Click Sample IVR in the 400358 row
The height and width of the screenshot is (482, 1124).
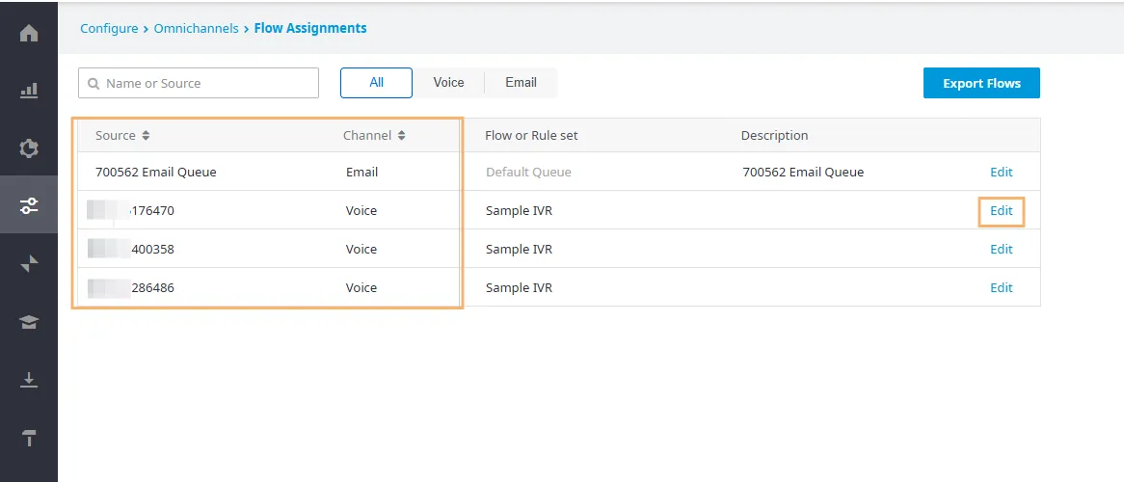519,249
